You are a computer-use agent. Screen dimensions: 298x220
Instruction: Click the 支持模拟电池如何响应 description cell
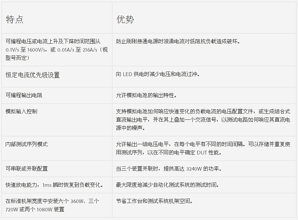coord(203,120)
